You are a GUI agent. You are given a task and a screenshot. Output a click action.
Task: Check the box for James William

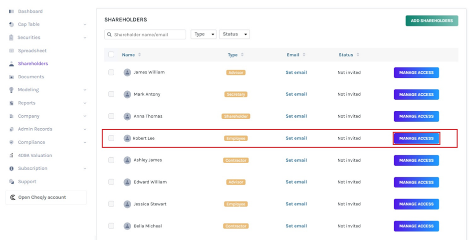[111, 72]
